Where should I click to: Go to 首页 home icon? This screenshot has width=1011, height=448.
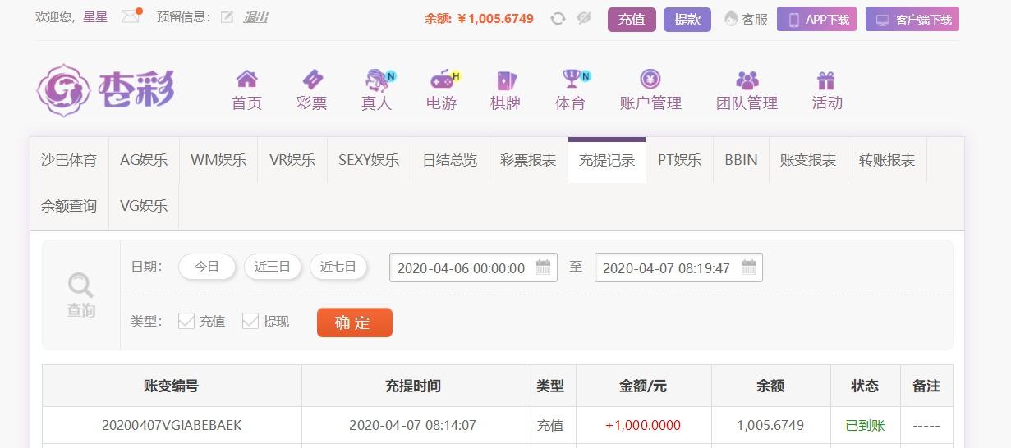[246, 79]
